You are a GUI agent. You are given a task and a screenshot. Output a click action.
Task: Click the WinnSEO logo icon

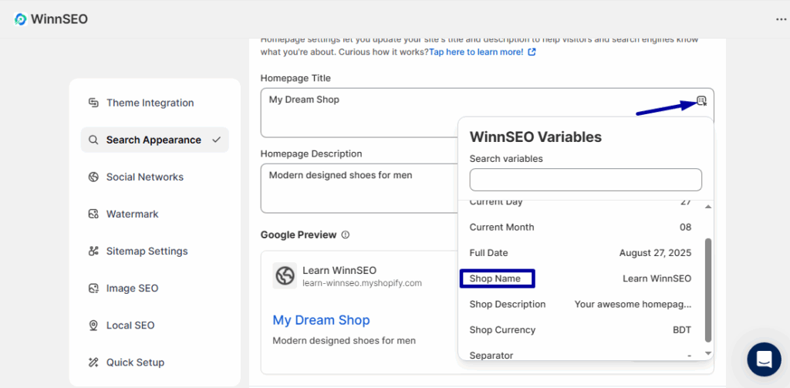20,19
